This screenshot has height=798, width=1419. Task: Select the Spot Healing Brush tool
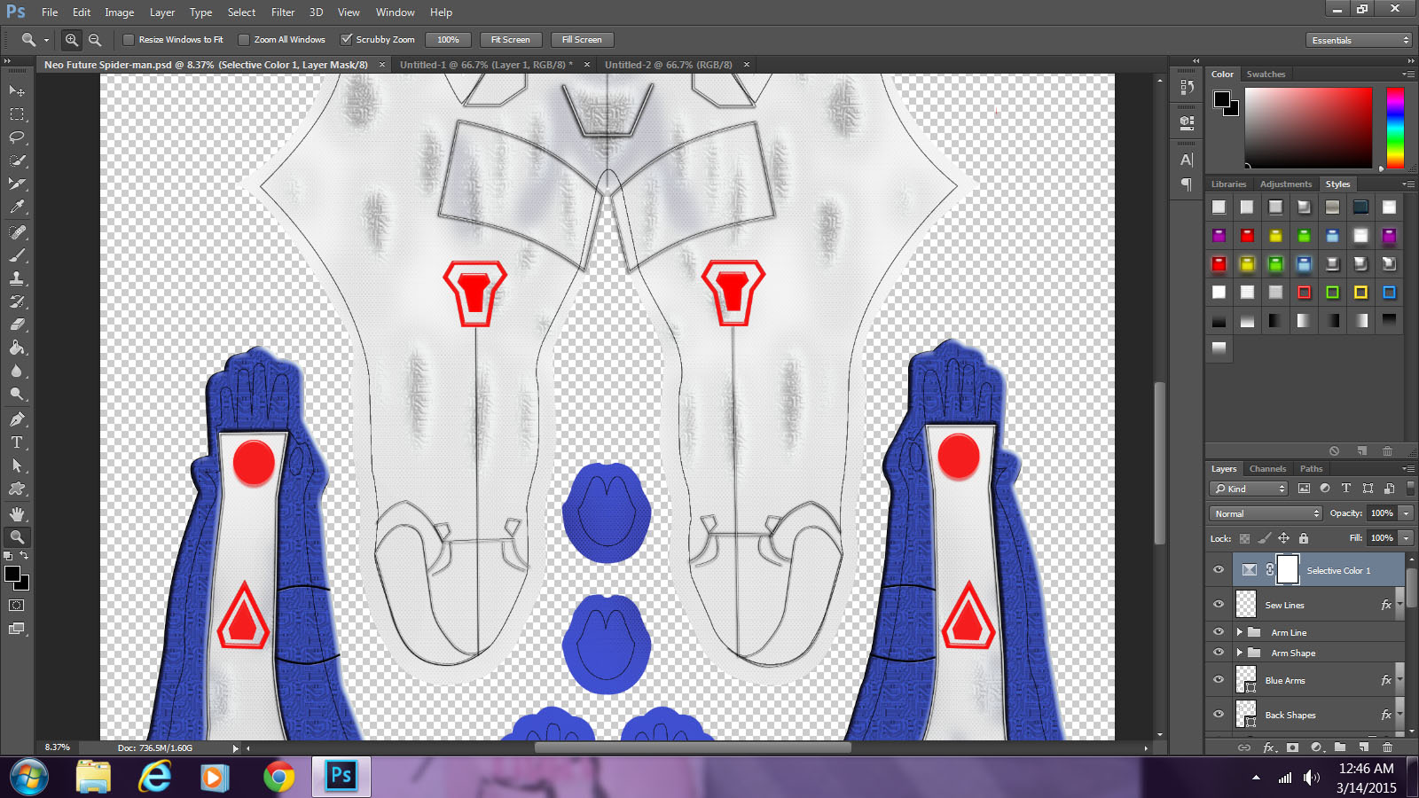[x=17, y=232]
